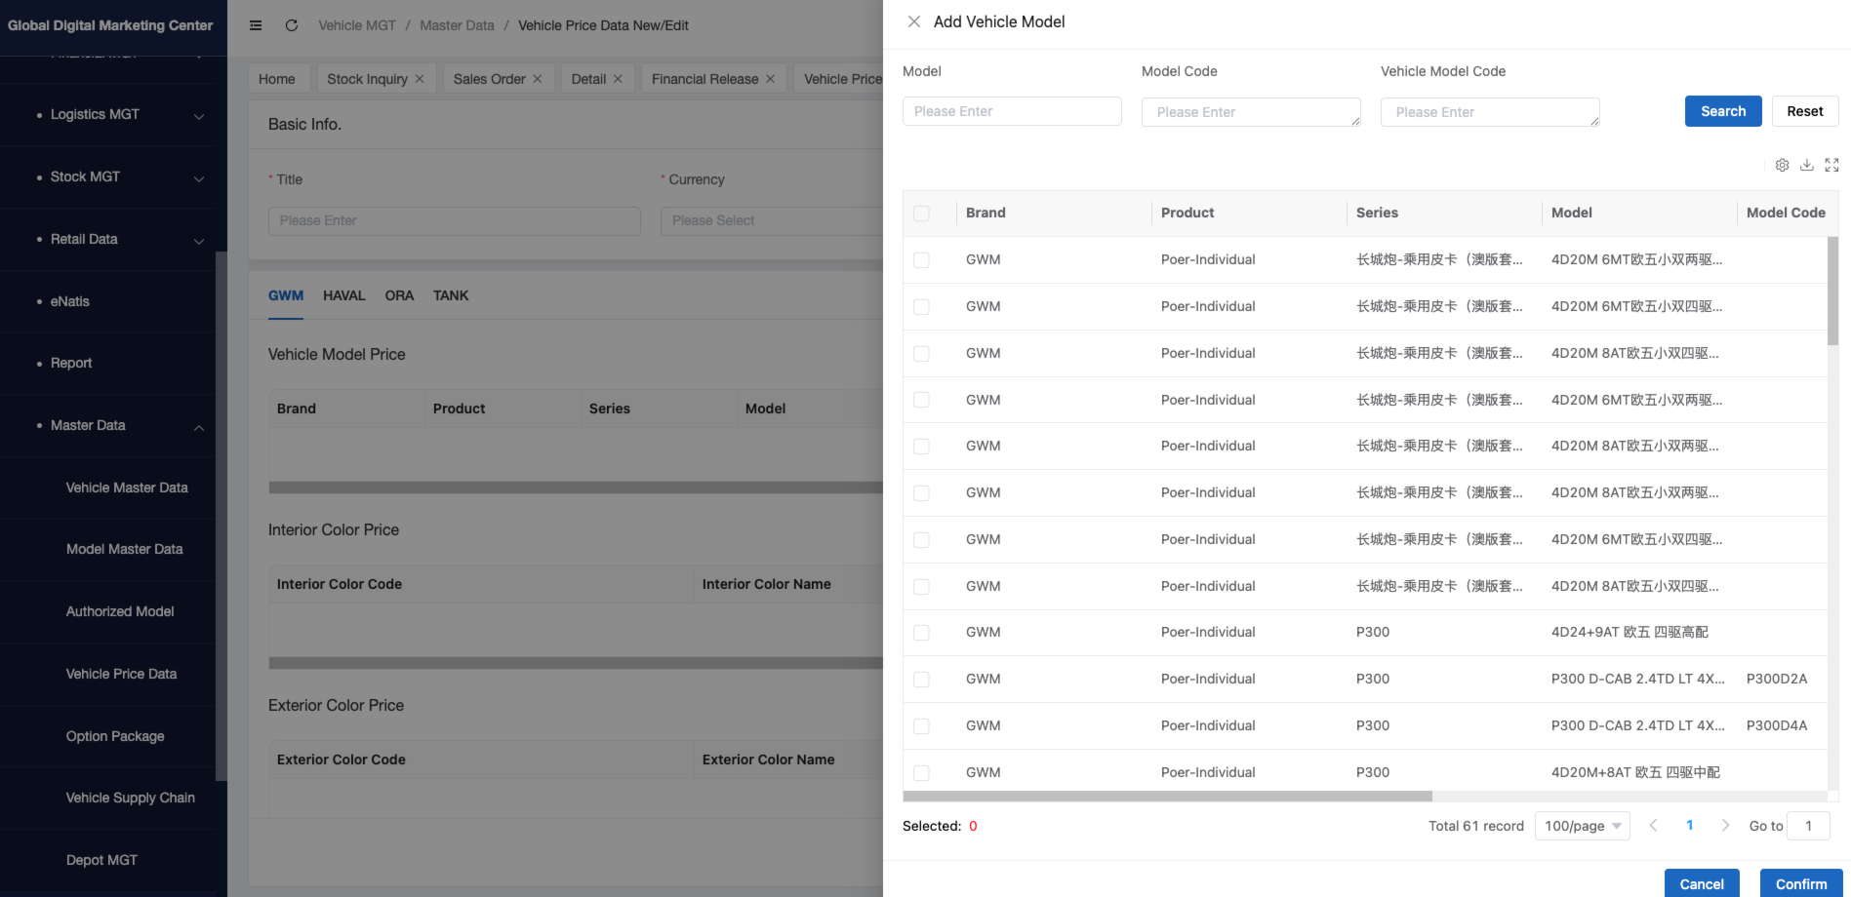Check the row with model code P300D4A

(921, 726)
